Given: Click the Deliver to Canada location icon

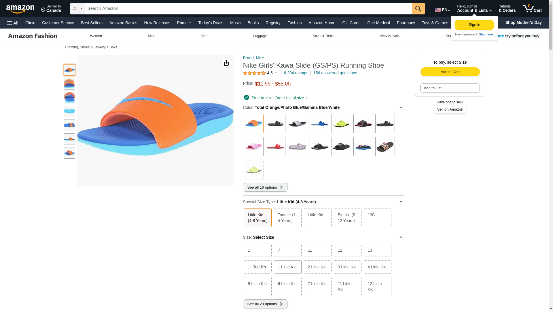Looking at the screenshot, I should pos(43,10).
